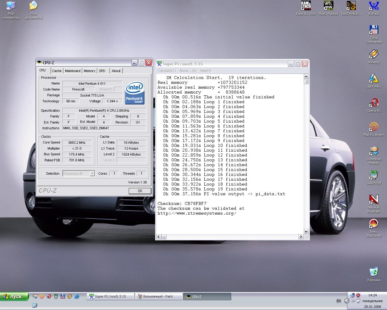
Task: Launch the TestDriveUn... shortcut
Action: click(351, 8)
